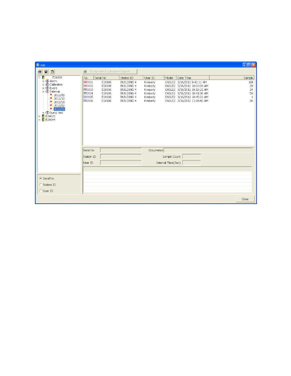Click the 2011/11 folder icon

pyautogui.click(x=52, y=102)
